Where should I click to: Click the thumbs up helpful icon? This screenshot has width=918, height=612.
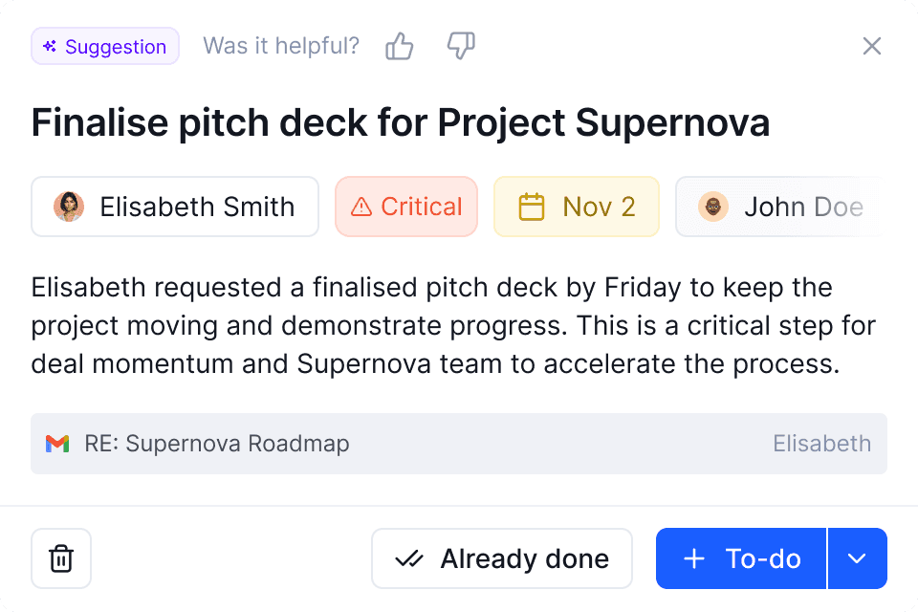point(400,46)
